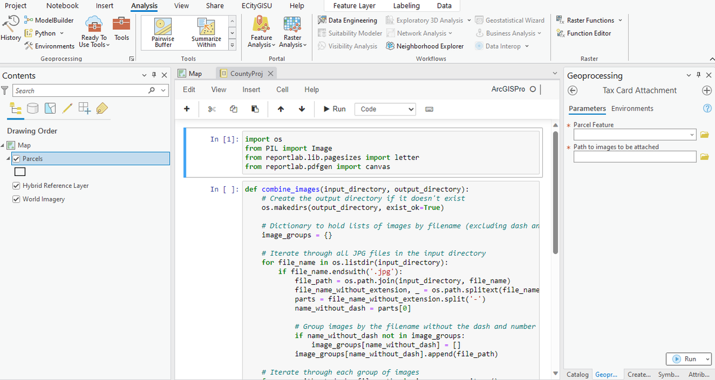Screen dimensions: 715x380
Task: Open notebook Edit menu
Action: point(189,90)
